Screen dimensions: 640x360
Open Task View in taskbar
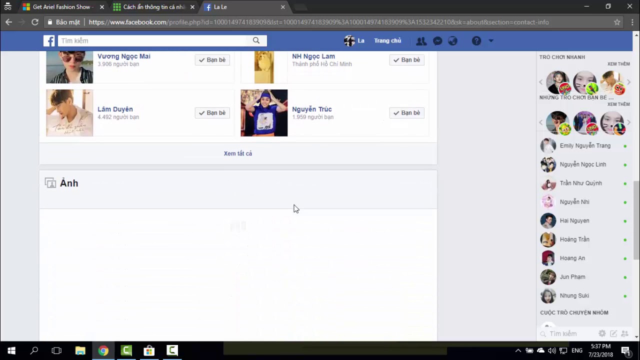click(56, 350)
